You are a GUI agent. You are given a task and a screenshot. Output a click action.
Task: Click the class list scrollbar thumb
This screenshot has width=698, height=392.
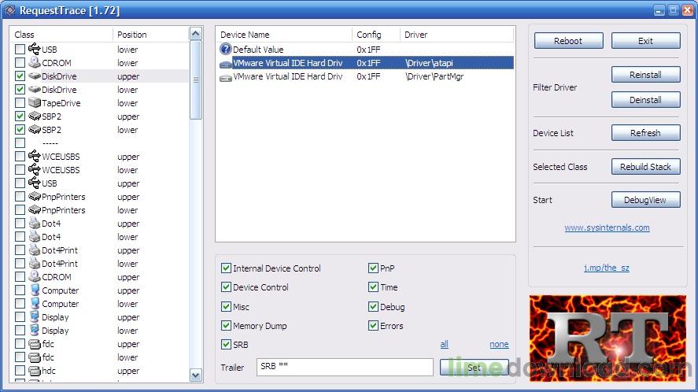tap(196, 80)
